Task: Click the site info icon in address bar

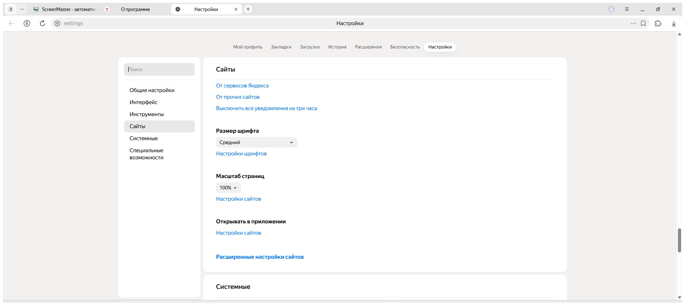Action: click(x=57, y=23)
